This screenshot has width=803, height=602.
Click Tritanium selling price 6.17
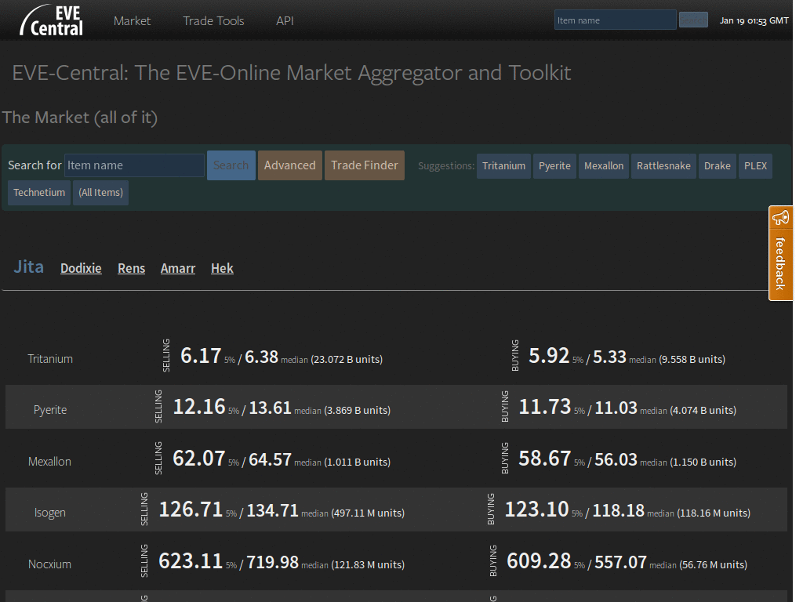[x=201, y=356]
